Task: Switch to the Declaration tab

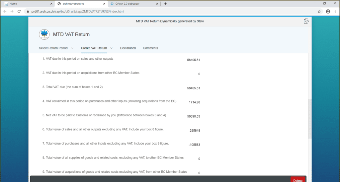Action: tap(128, 48)
